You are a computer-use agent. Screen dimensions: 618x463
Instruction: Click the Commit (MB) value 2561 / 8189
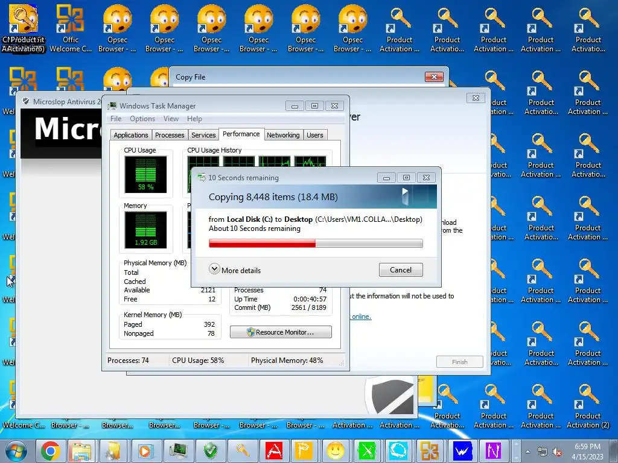coord(308,307)
